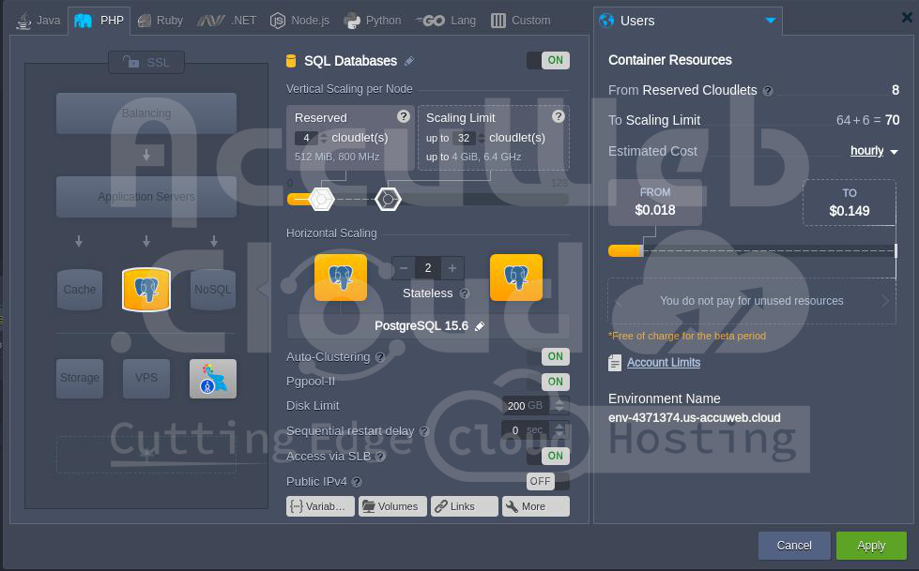Click the Stateless help question mark

(x=465, y=293)
